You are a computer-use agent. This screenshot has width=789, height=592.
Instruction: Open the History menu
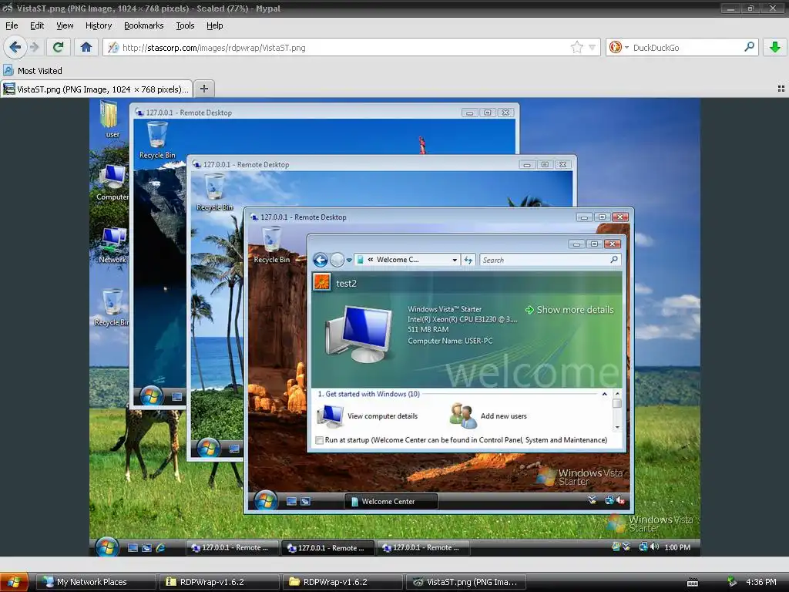pyautogui.click(x=98, y=25)
